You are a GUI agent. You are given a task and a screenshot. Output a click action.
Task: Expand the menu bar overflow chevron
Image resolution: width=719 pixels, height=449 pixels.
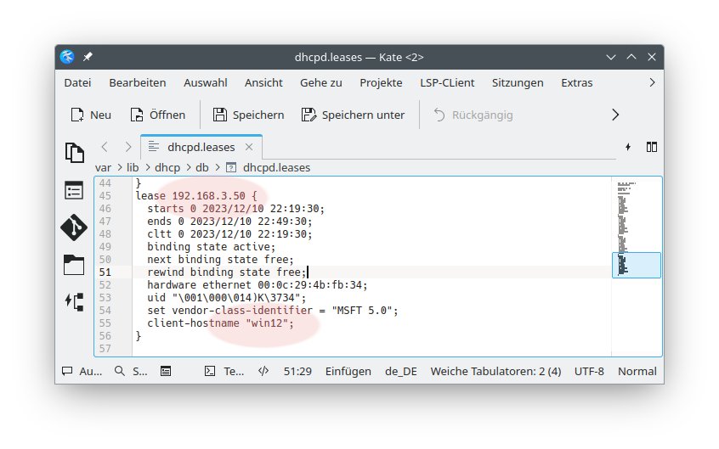[x=652, y=83]
